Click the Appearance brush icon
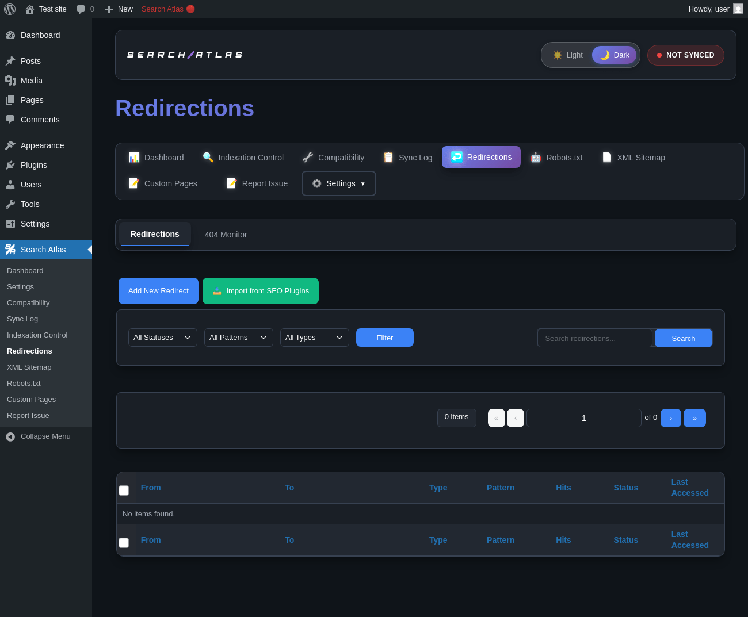 [x=10, y=145]
